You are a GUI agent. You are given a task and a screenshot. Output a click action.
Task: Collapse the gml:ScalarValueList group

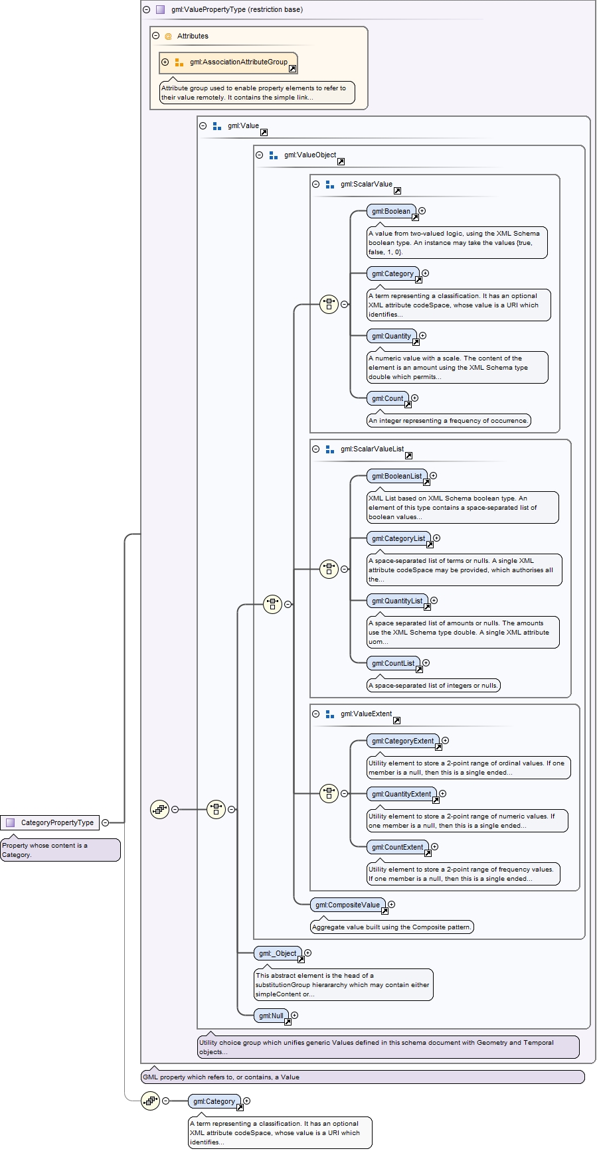coord(316,449)
